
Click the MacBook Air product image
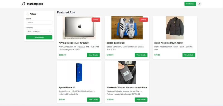pyautogui.click(x=79, y=28)
